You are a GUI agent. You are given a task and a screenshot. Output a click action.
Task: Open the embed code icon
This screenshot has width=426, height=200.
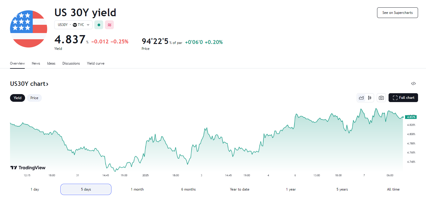[x=413, y=84]
